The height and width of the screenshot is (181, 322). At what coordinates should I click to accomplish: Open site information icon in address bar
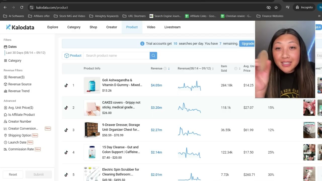point(32,7)
